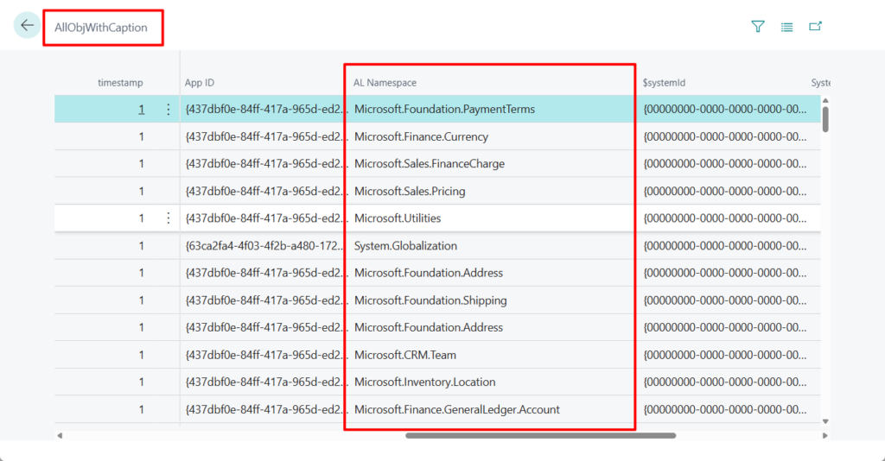Screen dimensions: 885x461
Task: Toggle the list view layout icon
Action: coord(786,27)
